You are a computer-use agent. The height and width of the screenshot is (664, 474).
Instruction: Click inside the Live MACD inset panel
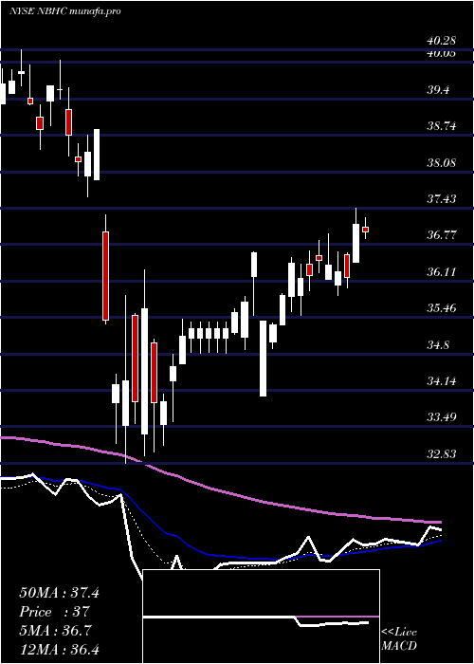(261, 617)
